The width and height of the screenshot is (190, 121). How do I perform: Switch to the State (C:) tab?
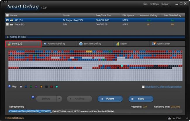tap(23, 44)
